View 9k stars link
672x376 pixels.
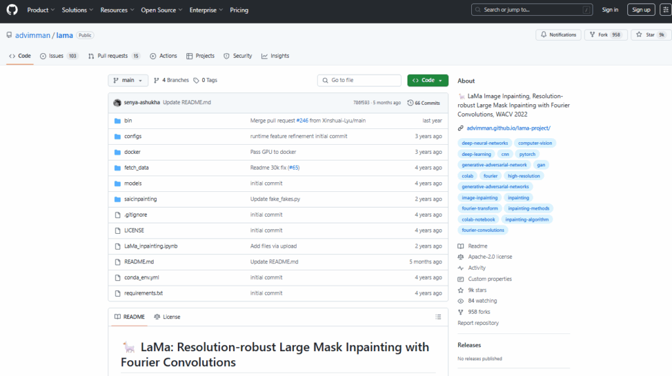click(477, 290)
